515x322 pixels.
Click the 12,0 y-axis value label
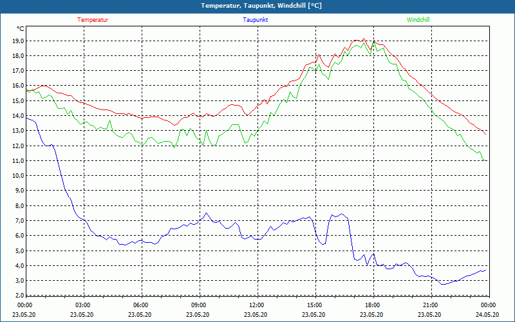pyautogui.click(x=16, y=146)
